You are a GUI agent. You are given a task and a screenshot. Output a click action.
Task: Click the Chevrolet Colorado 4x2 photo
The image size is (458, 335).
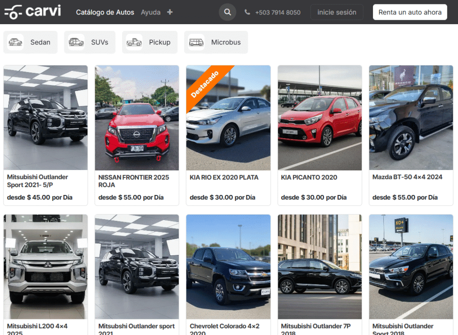[228, 267]
